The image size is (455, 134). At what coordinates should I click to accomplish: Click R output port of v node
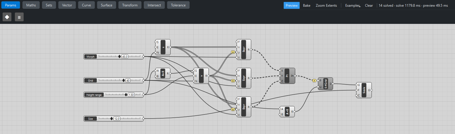coord(209,76)
